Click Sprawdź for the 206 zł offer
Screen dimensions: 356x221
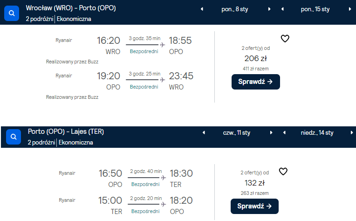click(x=256, y=82)
